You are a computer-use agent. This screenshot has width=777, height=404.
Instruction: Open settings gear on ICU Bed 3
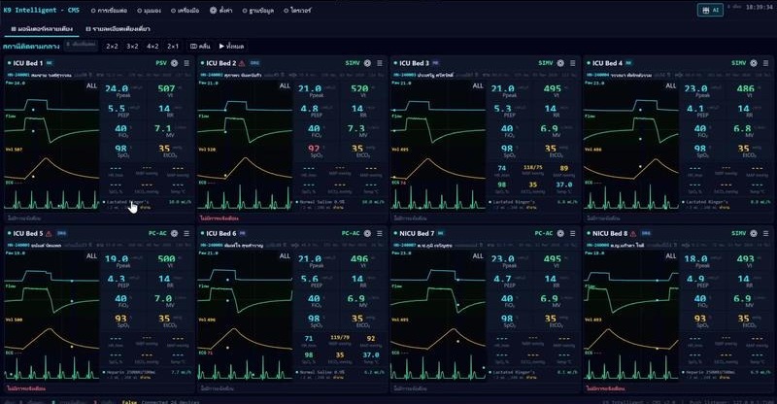tap(560, 63)
